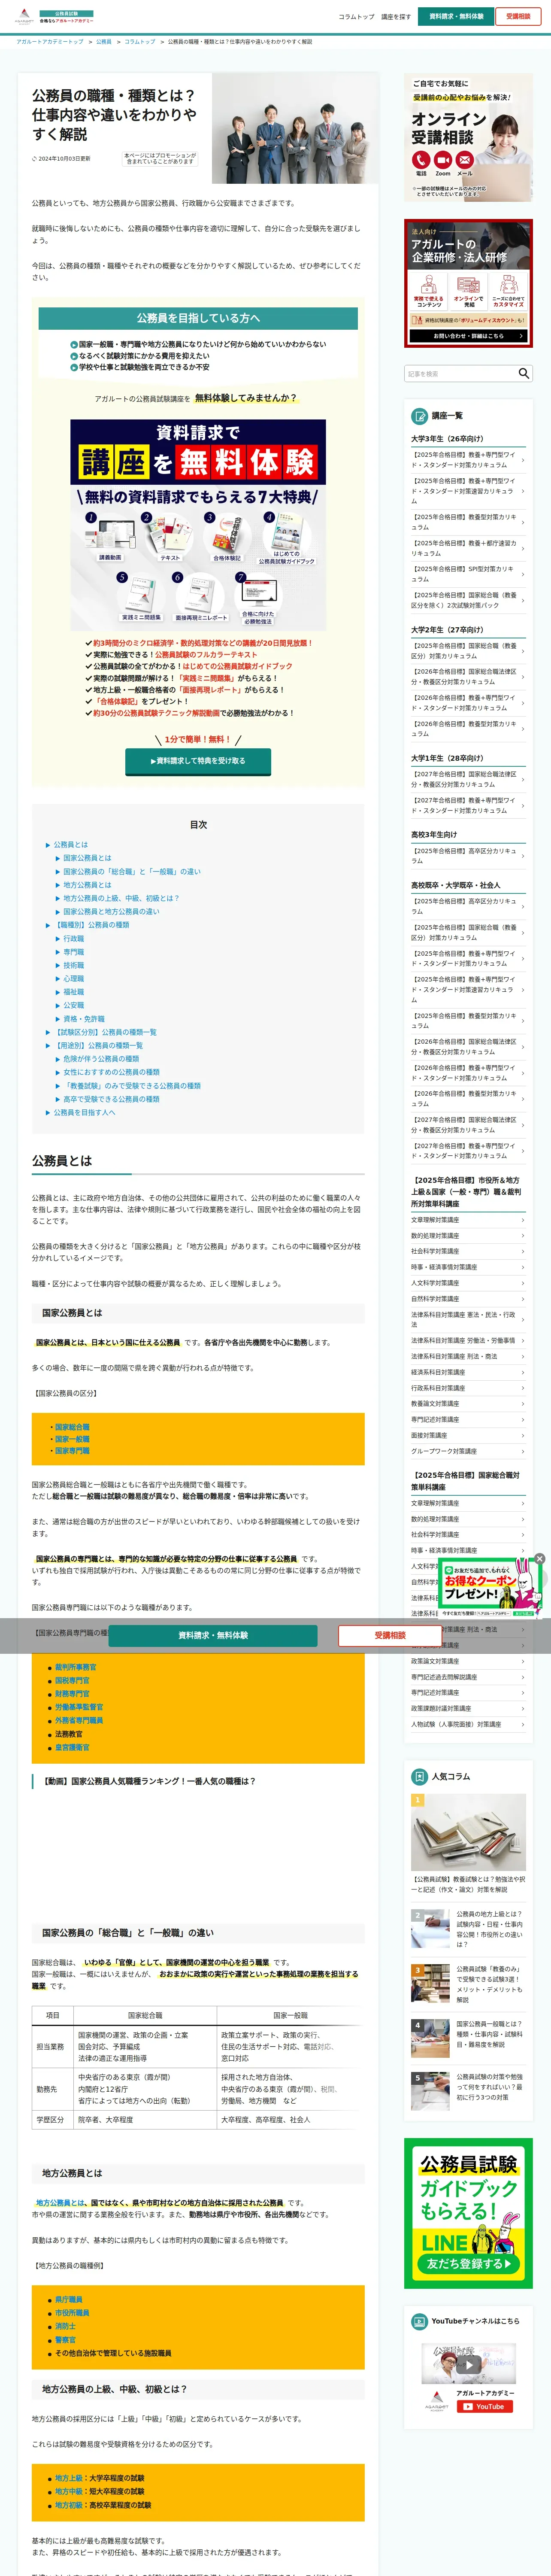Click header 資料請求・無料体験 green button

(456, 16)
